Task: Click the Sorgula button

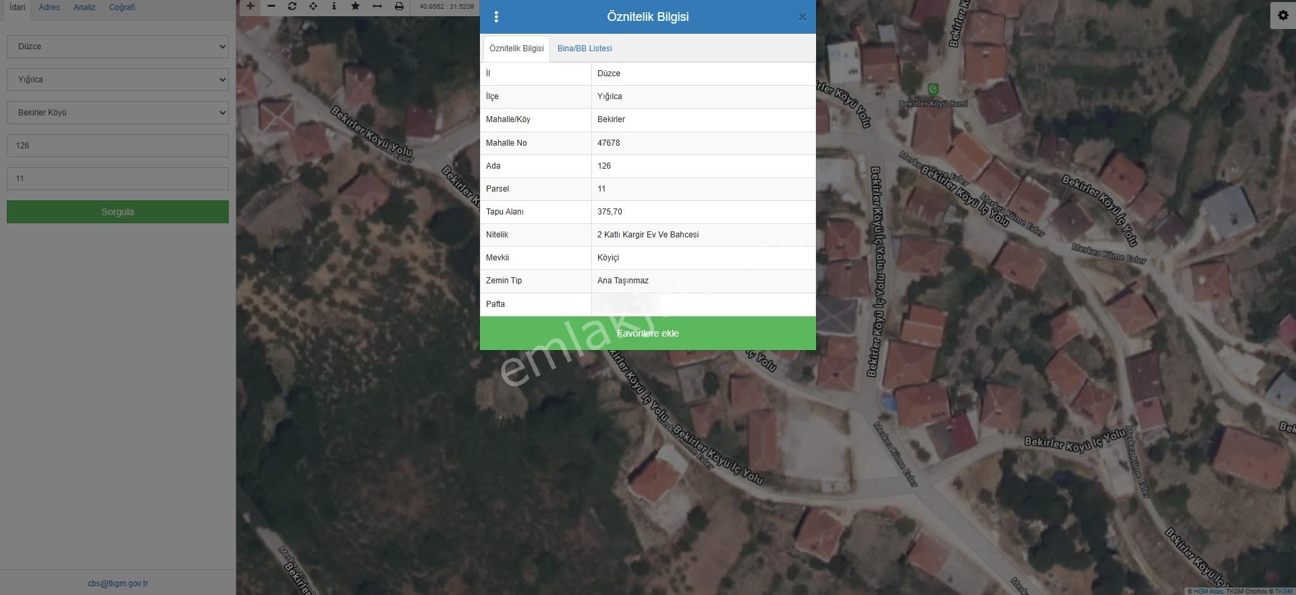Action: 117,212
